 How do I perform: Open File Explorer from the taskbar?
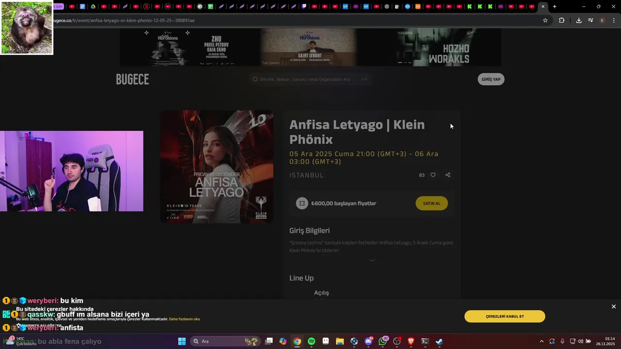click(340, 341)
